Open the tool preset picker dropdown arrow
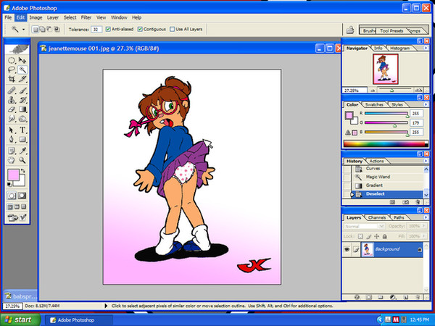This screenshot has width=435, height=326. [24, 29]
